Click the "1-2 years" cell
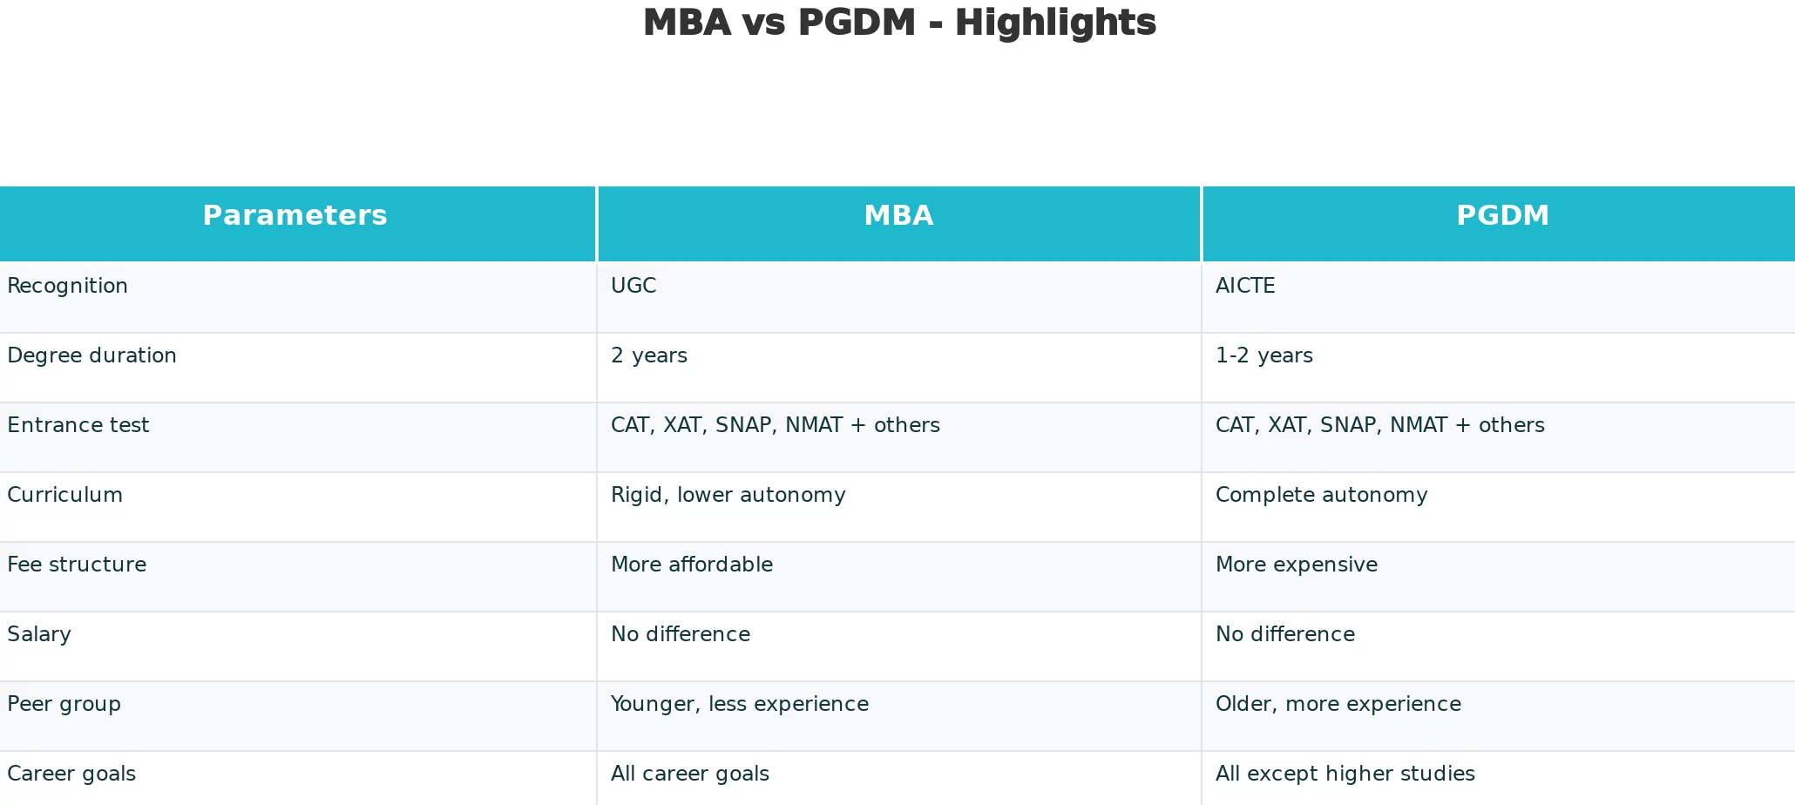Screen dimensions: 1795x805 (x=1263, y=356)
